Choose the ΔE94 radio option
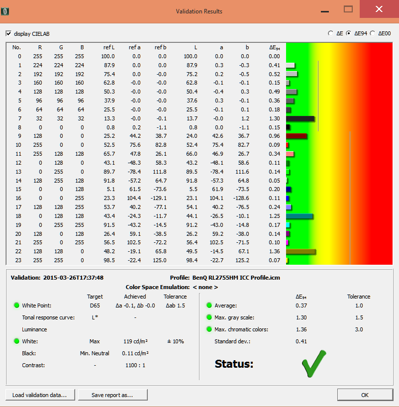 (348, 33)
